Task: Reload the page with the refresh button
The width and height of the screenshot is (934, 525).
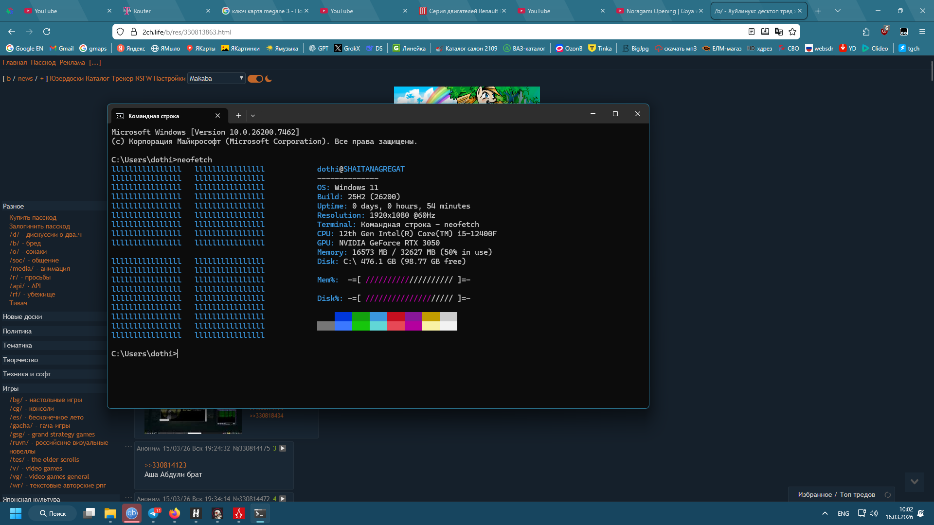Action: (47, 32)
